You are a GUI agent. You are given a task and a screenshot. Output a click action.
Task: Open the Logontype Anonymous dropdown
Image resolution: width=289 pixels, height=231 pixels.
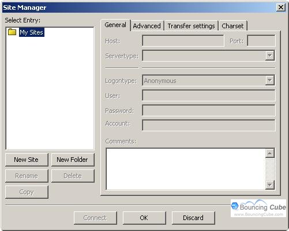tap(269, 80)
